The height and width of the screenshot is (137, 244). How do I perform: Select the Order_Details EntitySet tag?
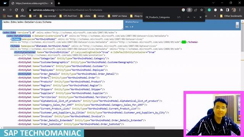pyautogui.click(x=24, y=74)
